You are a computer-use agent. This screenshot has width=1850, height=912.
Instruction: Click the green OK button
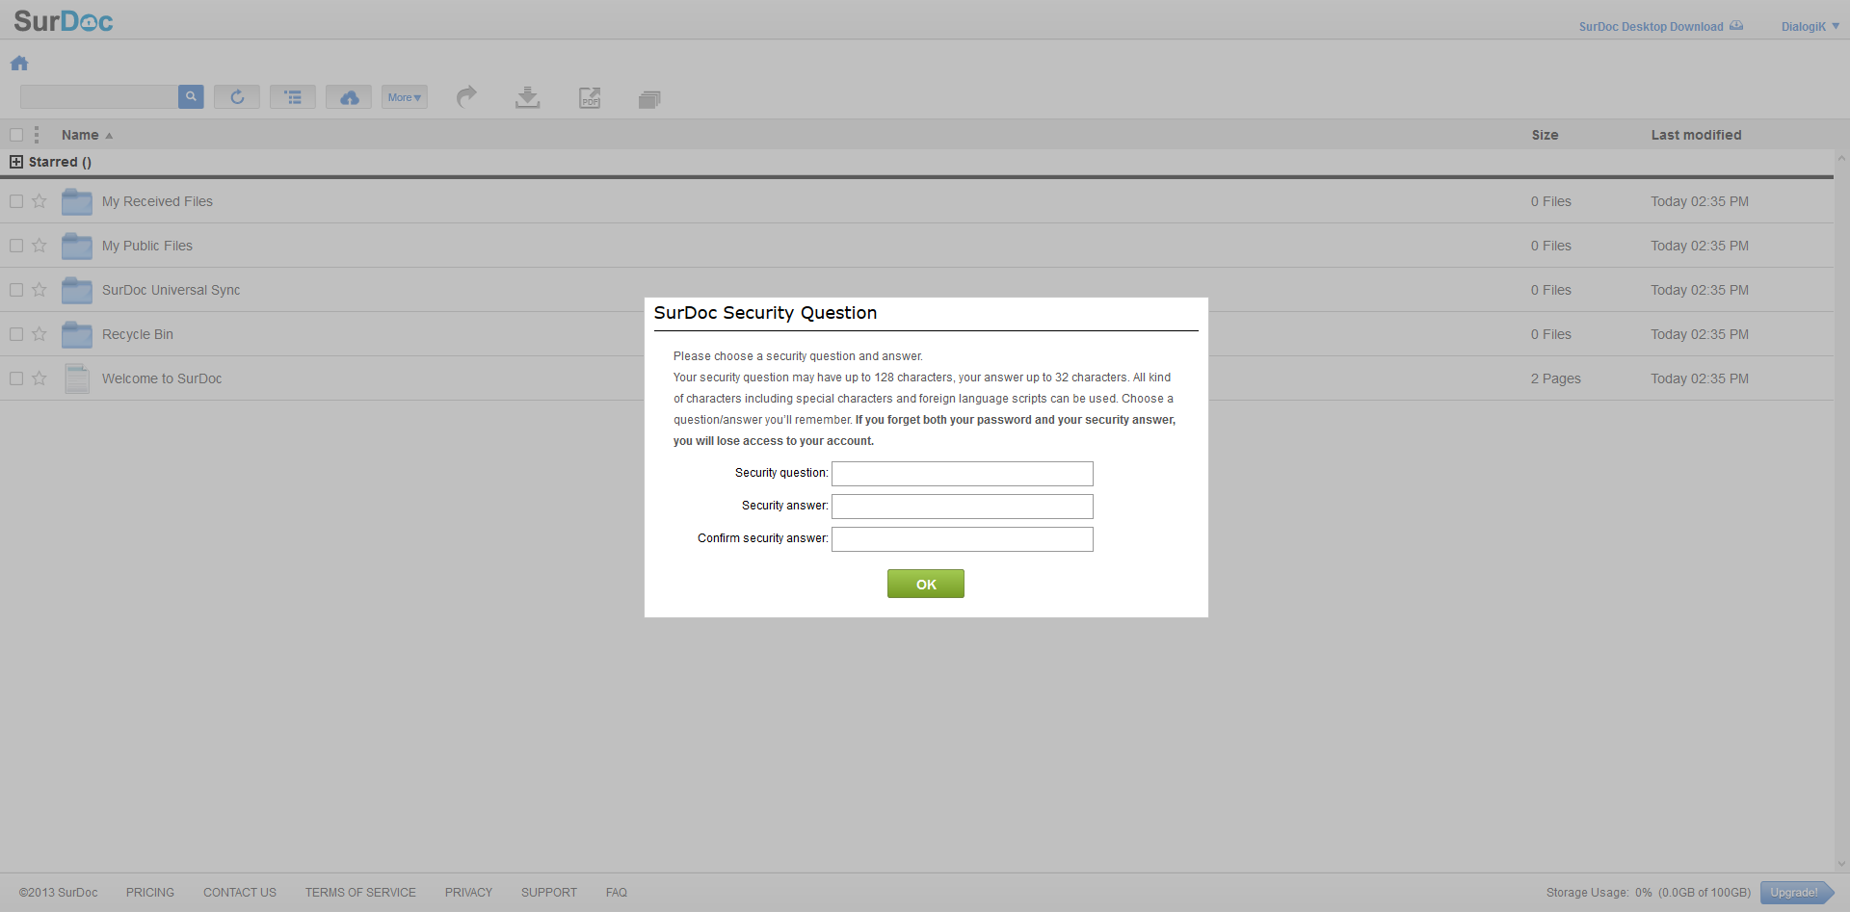click(925, 584)
